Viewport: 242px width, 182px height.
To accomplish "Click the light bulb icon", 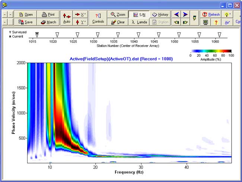I will point(227,15).
